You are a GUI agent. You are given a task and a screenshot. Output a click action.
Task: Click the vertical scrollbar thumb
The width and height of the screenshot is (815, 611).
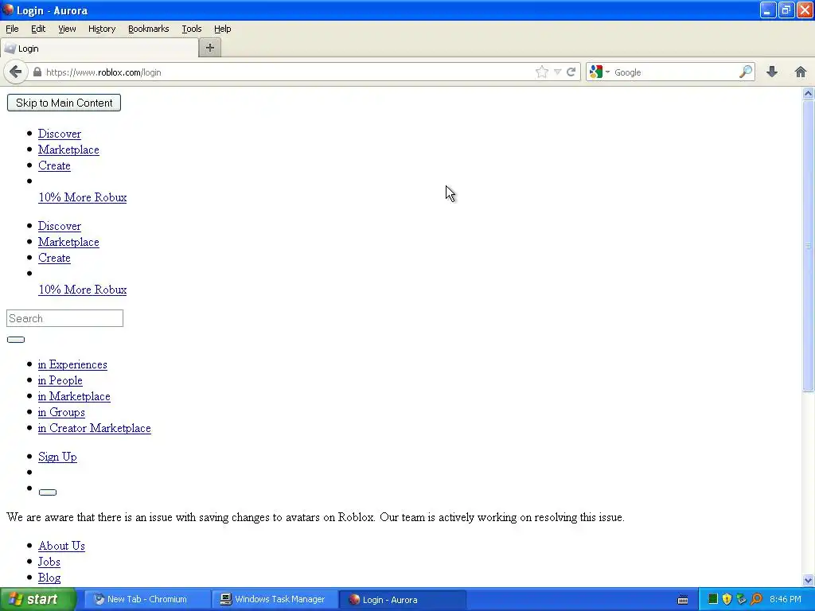pos(808,245)
